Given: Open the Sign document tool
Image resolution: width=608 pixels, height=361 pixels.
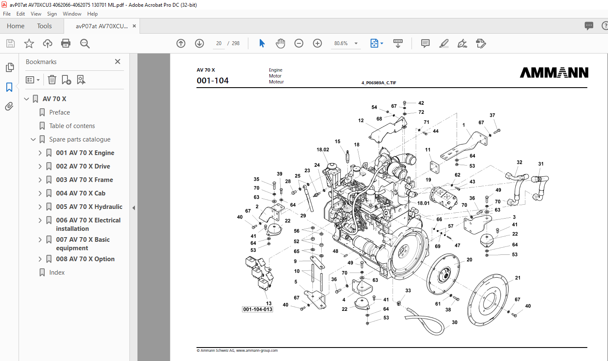Looking at the screenshot, I should (463, 43).
